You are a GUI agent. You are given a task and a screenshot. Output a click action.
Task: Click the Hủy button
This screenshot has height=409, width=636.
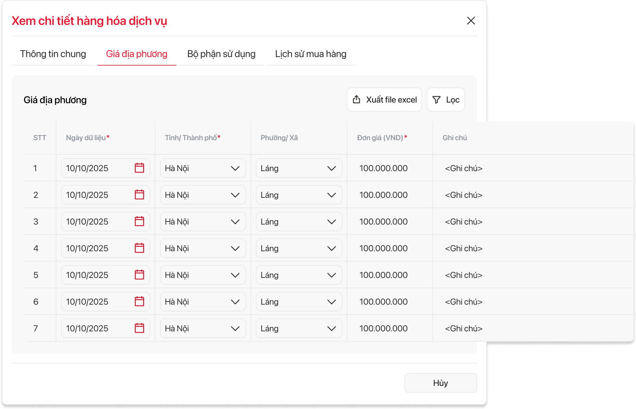click(x=440, y=383)
